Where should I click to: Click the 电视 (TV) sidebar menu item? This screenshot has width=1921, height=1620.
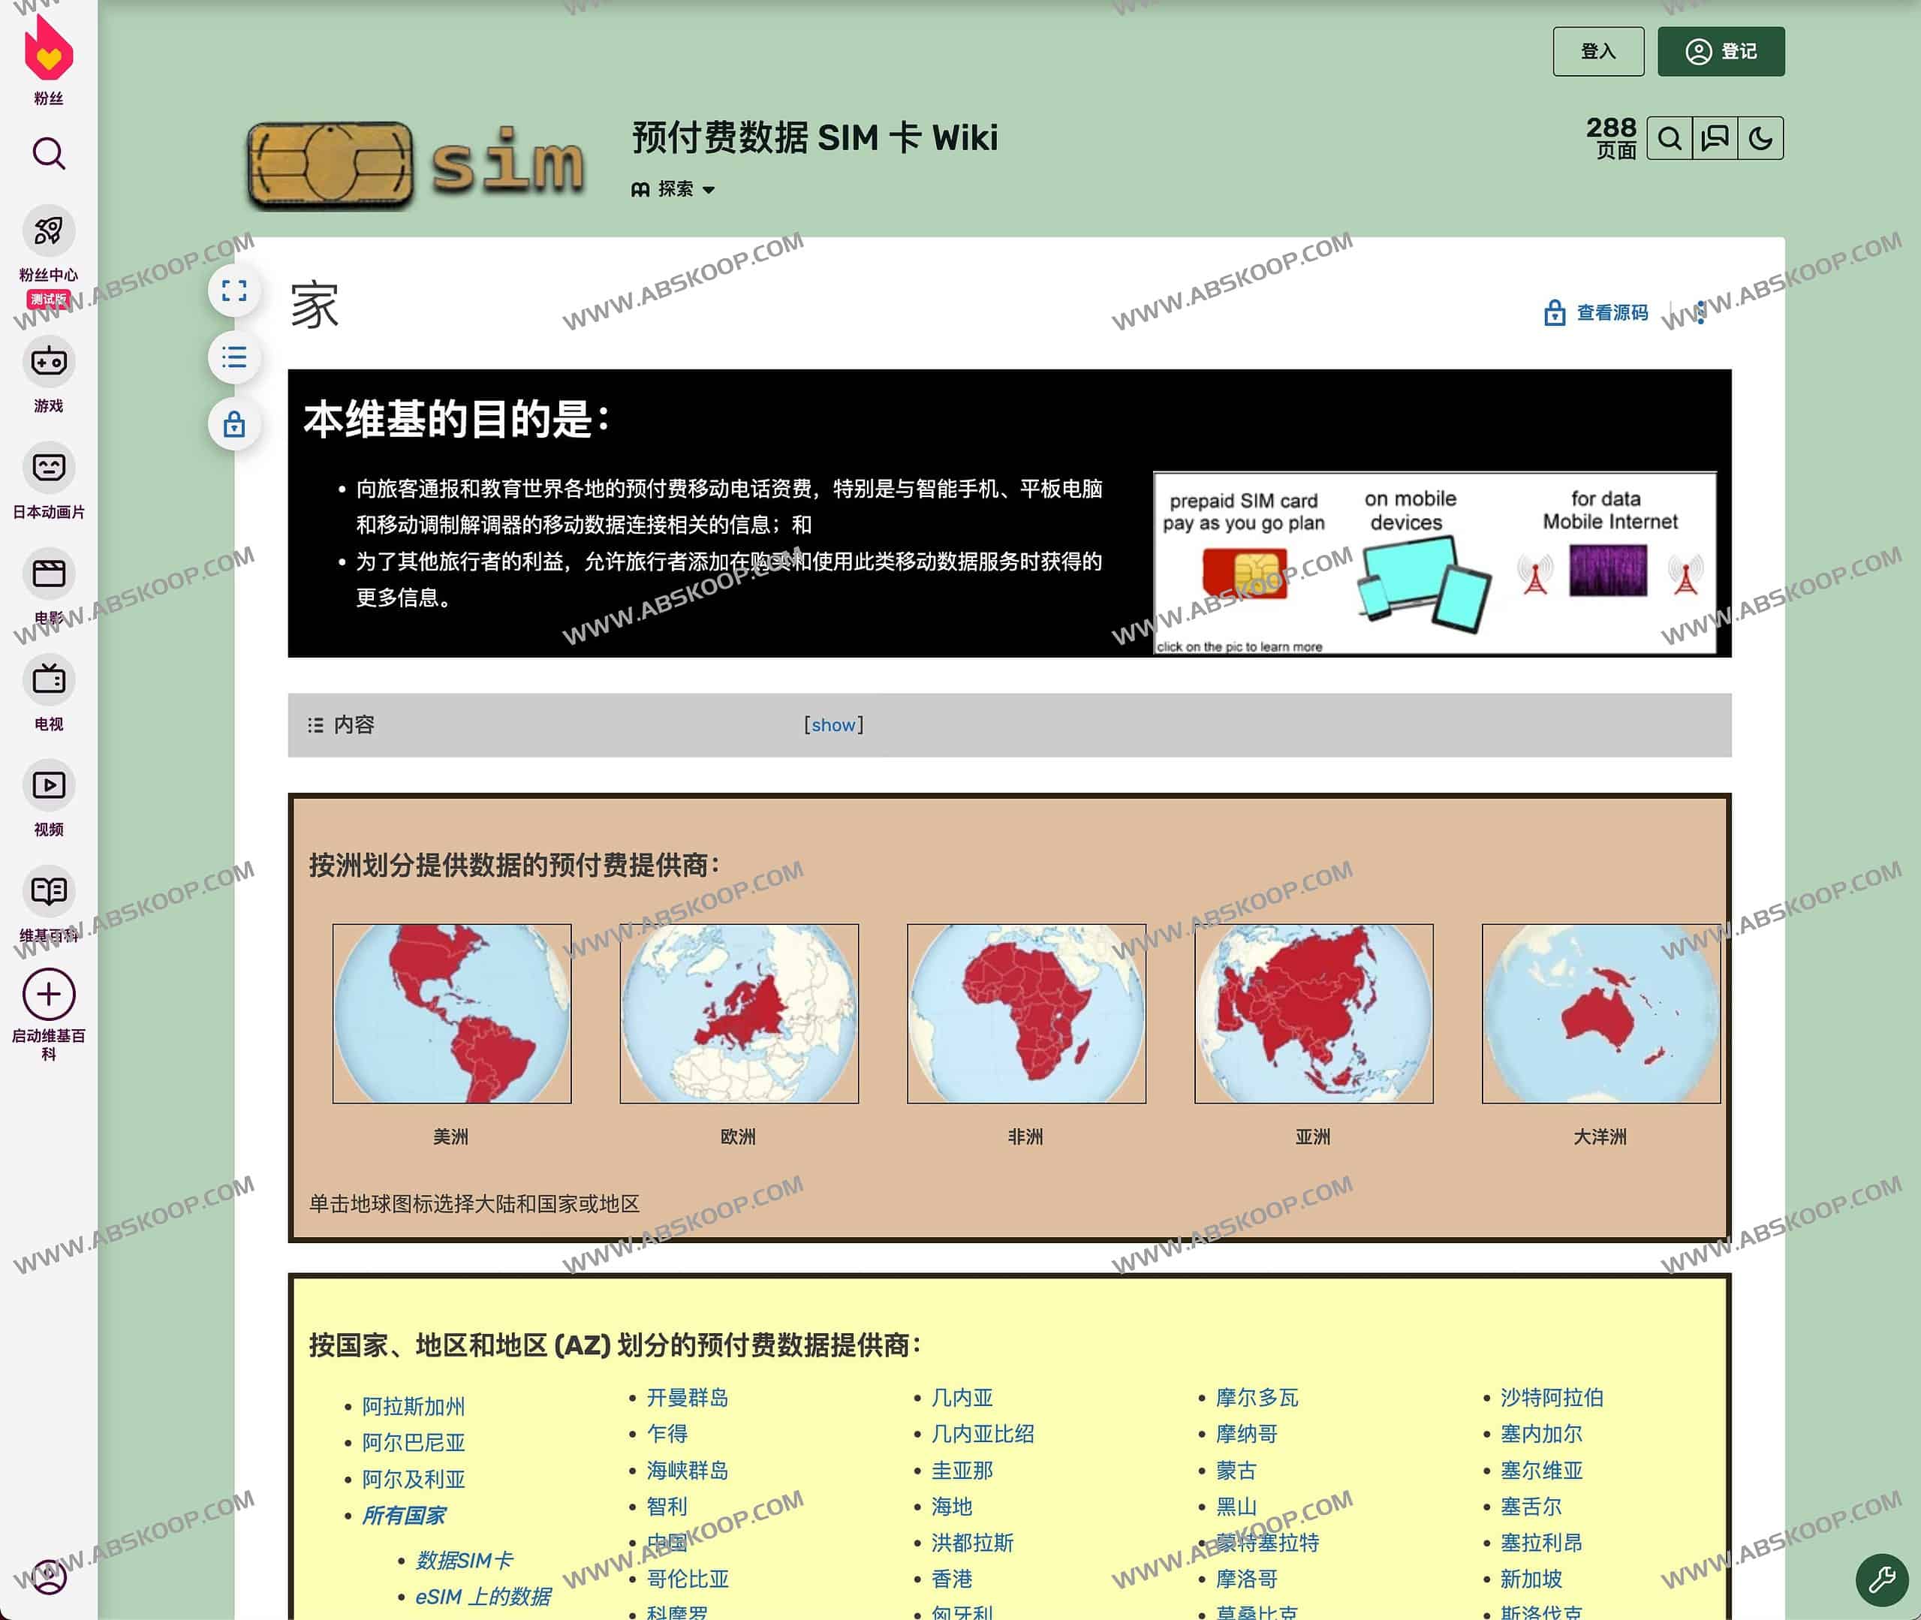48,679
